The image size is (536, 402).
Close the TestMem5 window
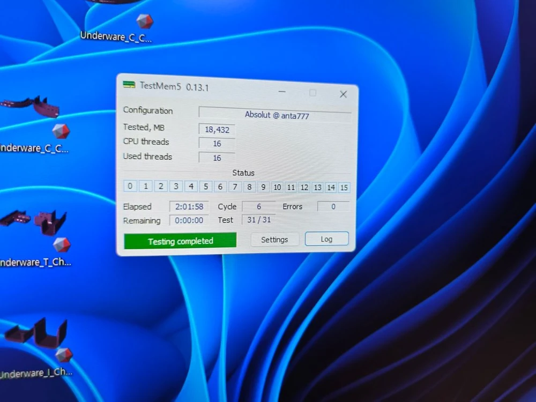click(343, 94)
